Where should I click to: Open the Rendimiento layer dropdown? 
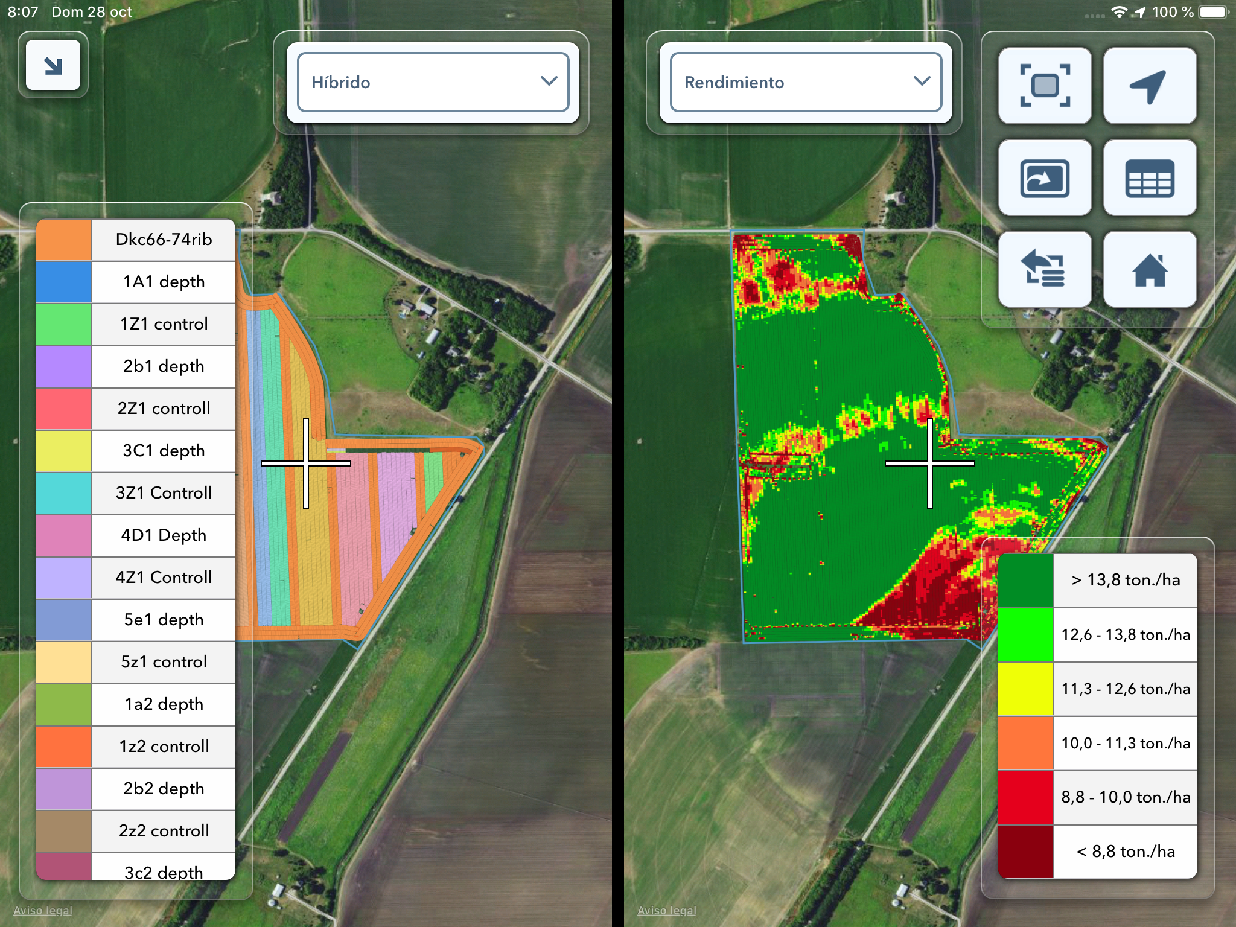coord(806,82)
